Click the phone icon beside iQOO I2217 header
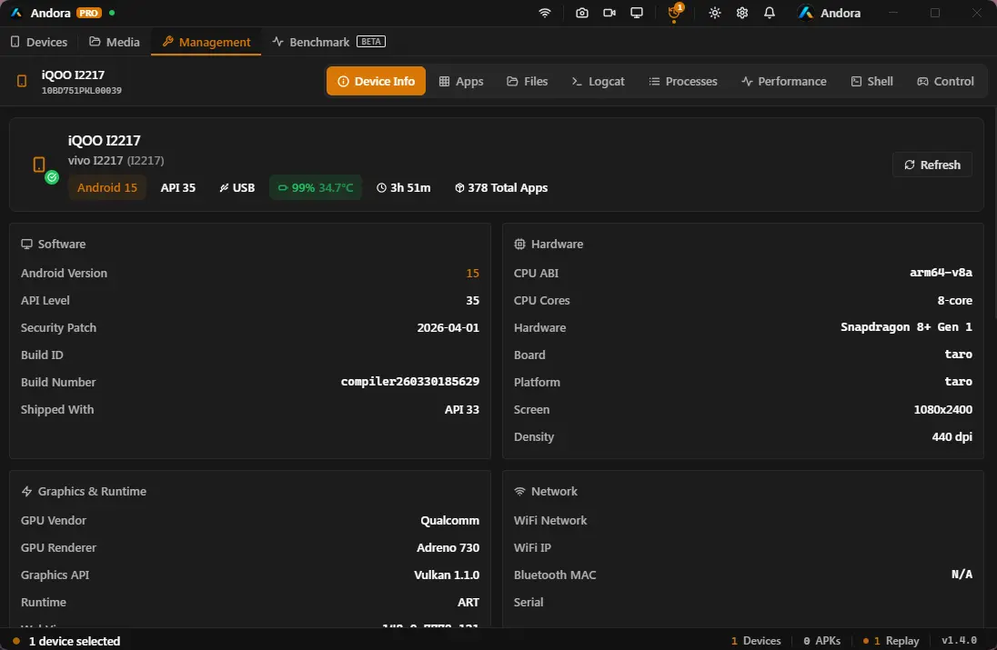This screenshot has width=997, height=650. pos(22,81)
